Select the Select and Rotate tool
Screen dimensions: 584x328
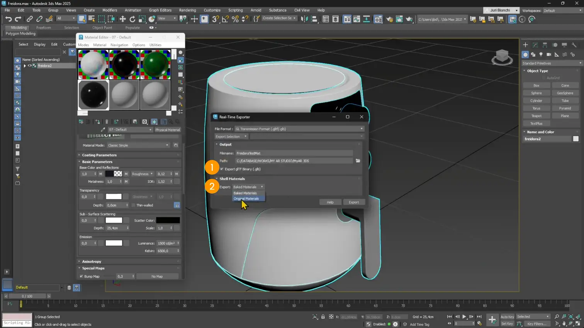click(132, 19)
